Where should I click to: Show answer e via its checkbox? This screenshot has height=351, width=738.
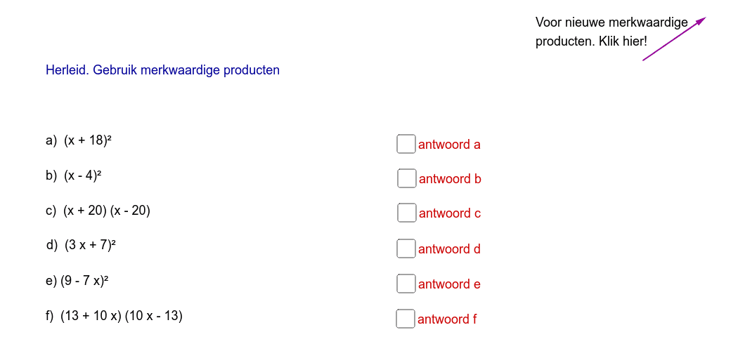pyautogui.click(x=406, y=284)
